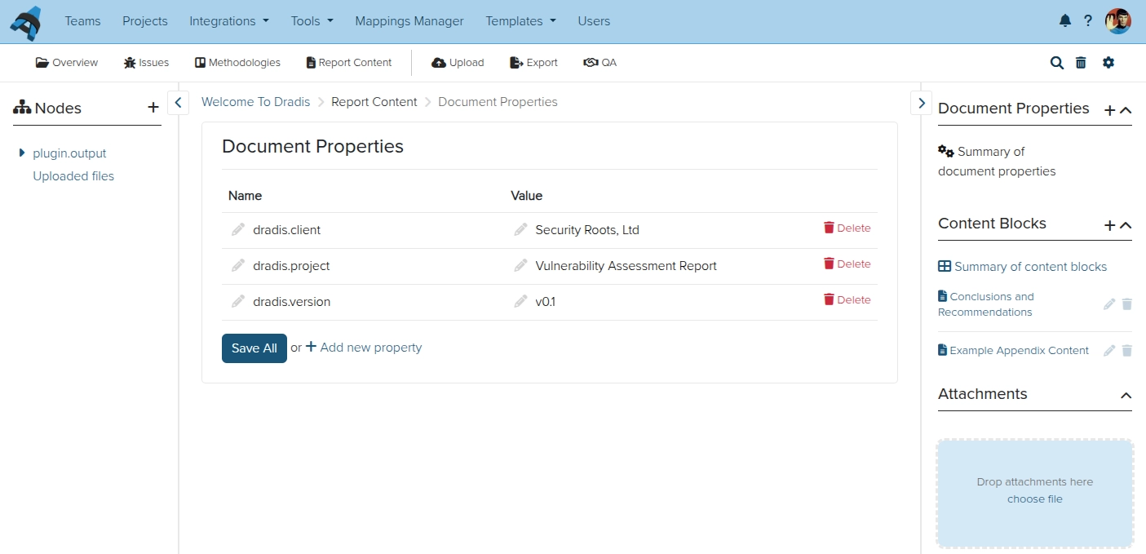Open Mappings Manager
Screen dimensions: 1146x554
pyautogui.click(x=409, y=21)
